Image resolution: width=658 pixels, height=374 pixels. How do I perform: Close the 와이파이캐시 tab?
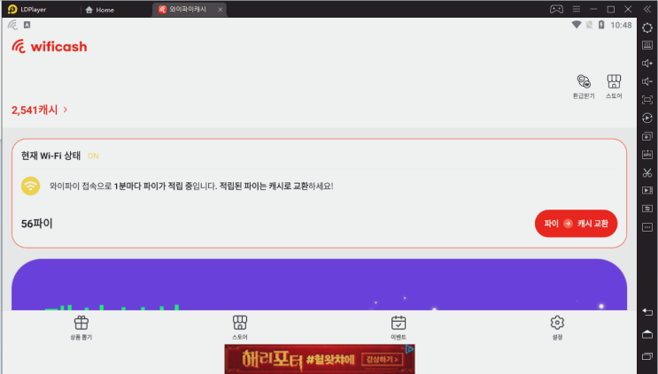tap(220, 10)
